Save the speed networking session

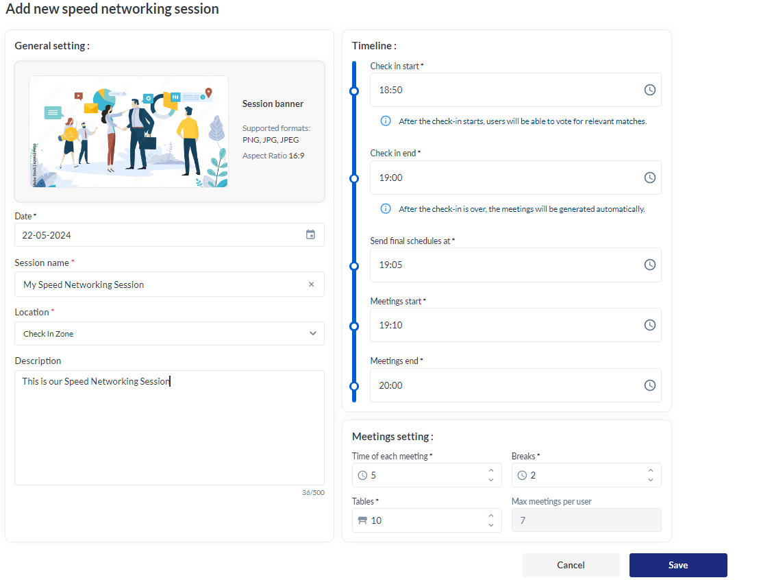point(677,565)
